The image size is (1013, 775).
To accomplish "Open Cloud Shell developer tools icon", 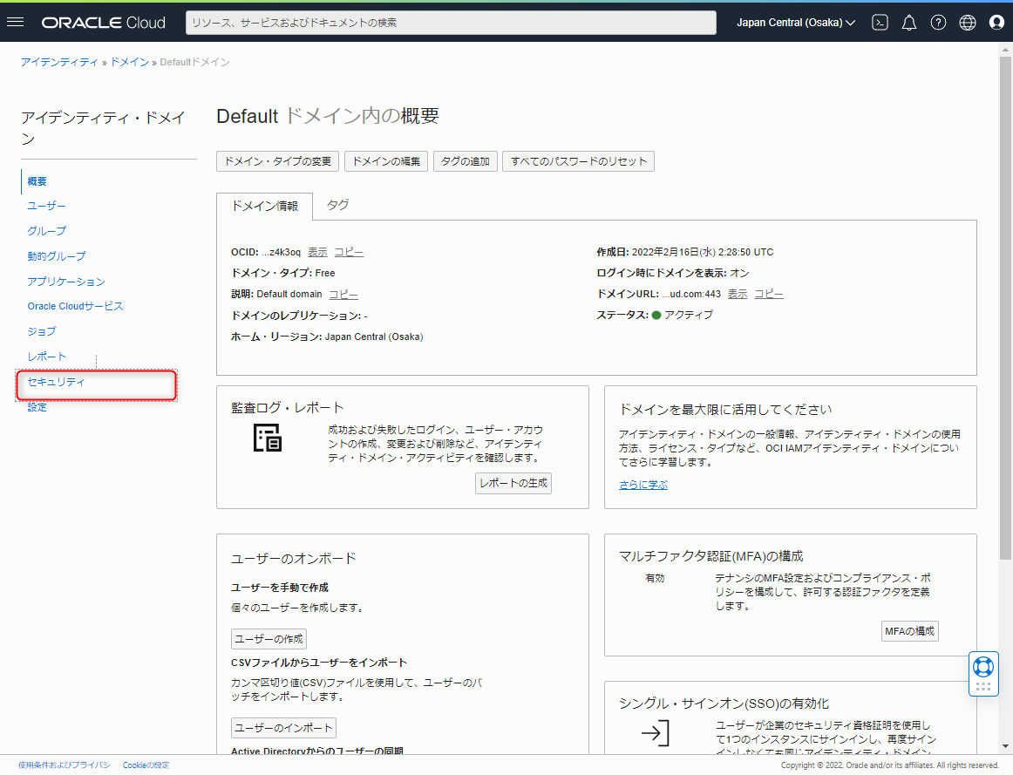I will tap(880, 23).
